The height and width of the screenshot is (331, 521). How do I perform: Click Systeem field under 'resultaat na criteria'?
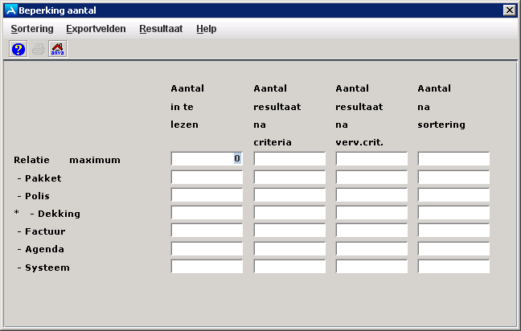289,267
